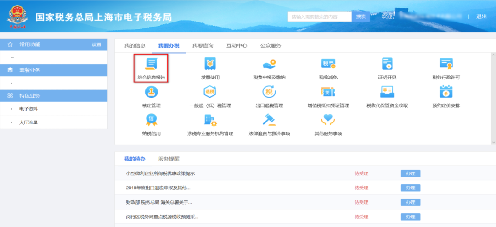Click 待受理 status of 2018年度出口退税 row
The height and width of the screenshot is (227, 496).
[x=361, y=188]
